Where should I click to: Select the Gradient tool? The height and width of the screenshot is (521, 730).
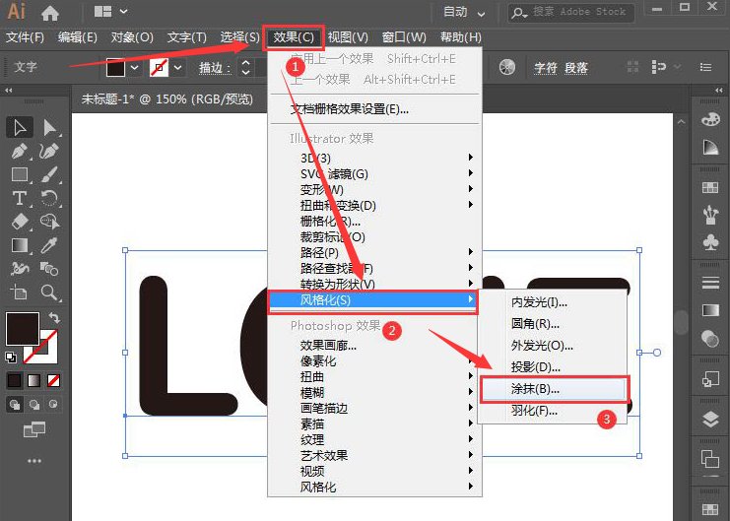(x=20, y=245)
